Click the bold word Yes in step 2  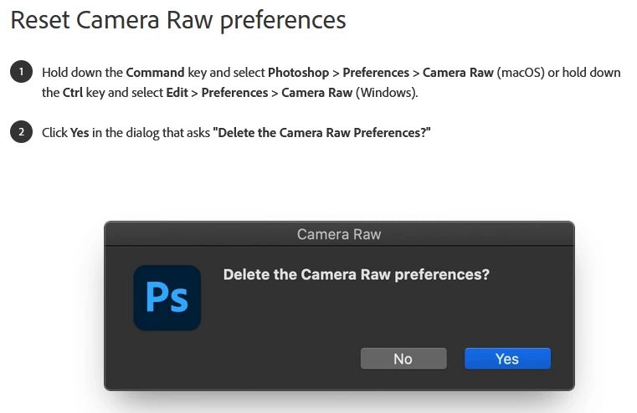(80, 133)
